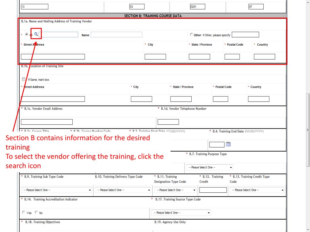This screenshot has width=310, height=232.
Task: Click the Training End Date input field
Action: [217, 145]
